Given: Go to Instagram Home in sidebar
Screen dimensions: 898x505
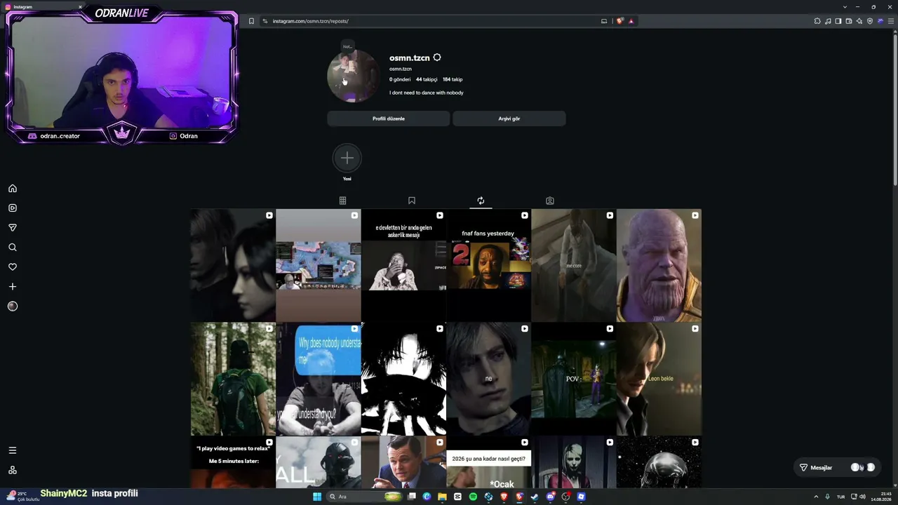Looking at the screenshot, I should (x=13, y=189).
